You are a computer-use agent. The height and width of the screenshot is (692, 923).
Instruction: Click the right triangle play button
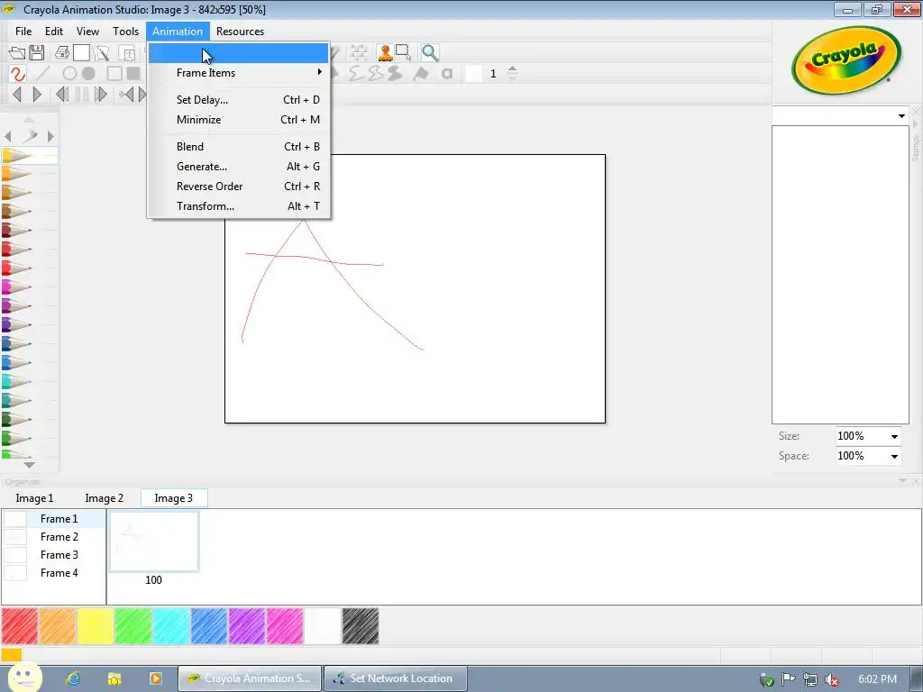click(x=37, y=94)
